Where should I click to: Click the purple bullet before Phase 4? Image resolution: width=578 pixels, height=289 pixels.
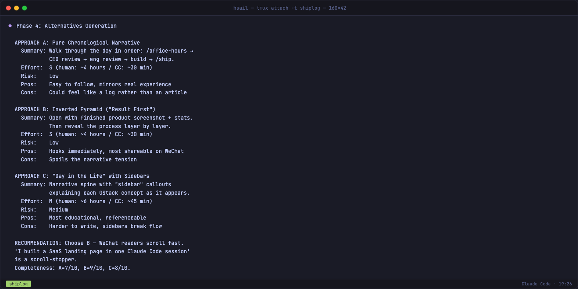point(10,26)
